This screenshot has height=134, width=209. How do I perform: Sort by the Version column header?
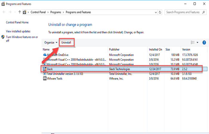click(186, 49)
